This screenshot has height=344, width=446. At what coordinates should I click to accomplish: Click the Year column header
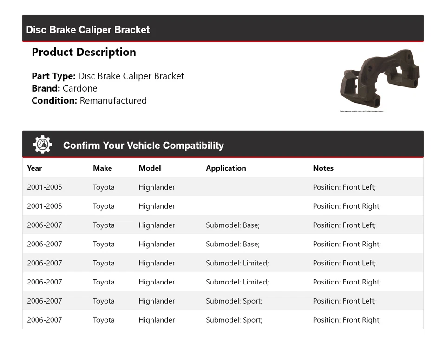click(x=34, y=168)
